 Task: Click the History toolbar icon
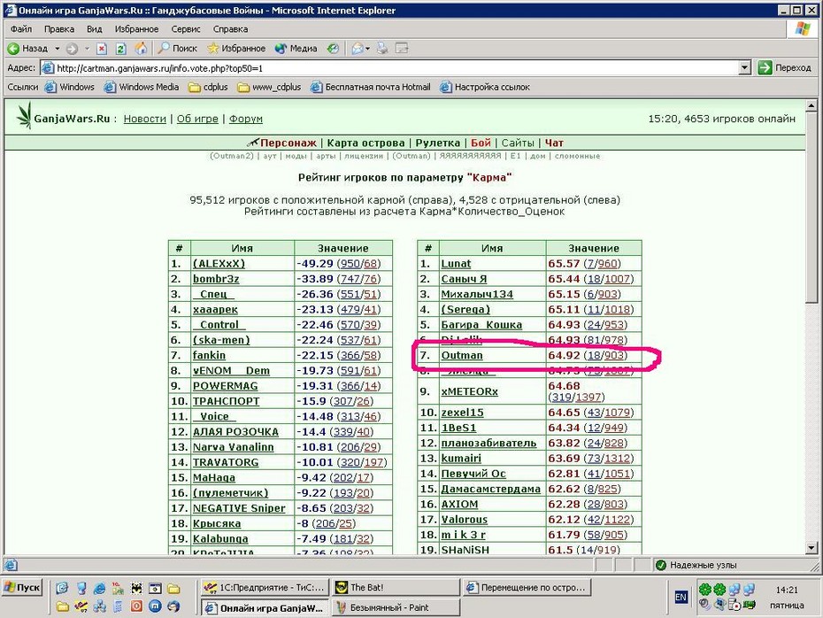333,49
